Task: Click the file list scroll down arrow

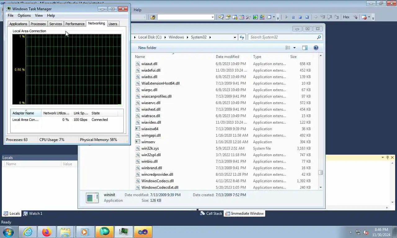Action: point(321,187)
